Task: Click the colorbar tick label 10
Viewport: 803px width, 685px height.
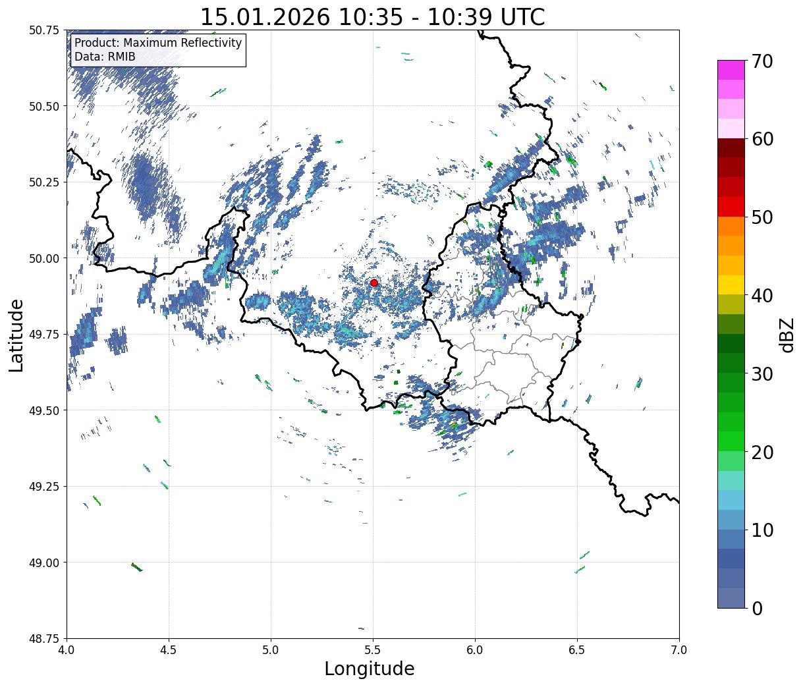Action: [761, 530]
